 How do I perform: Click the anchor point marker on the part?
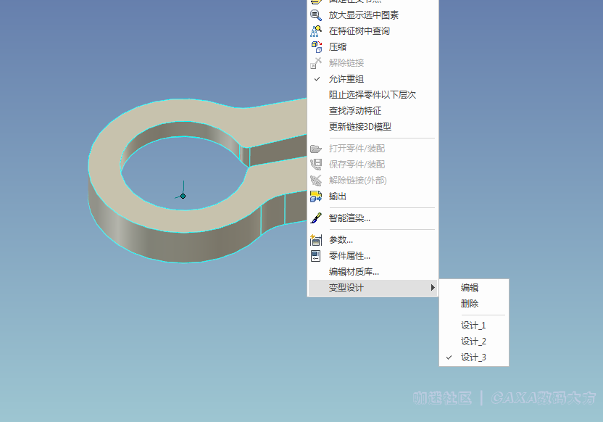tap(183, 195)
